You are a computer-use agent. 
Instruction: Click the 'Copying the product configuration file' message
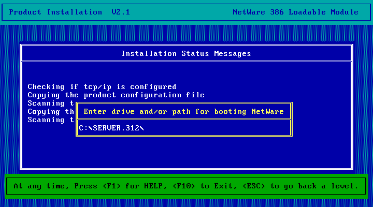pyautogui.click(x=116, y=95)
